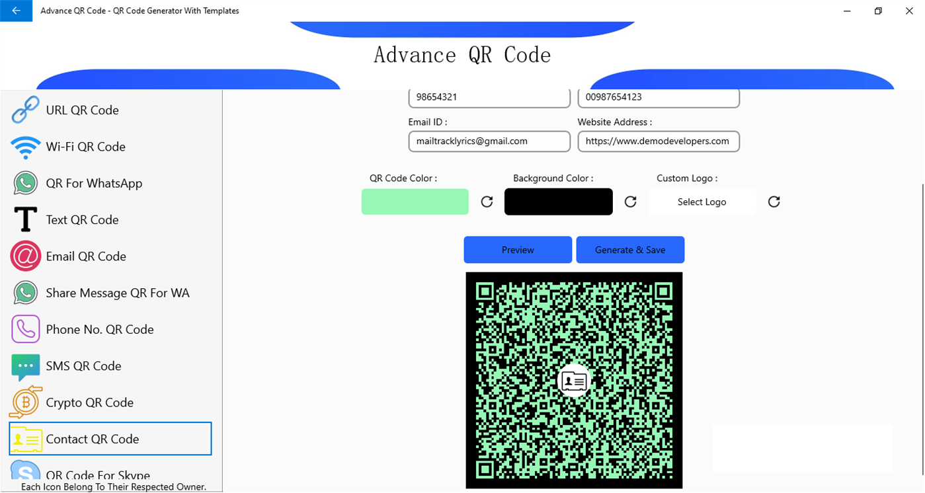Screen dimensions: 925x493
Task: Click the Email QR Code @ icon
Action: point(26,256)
